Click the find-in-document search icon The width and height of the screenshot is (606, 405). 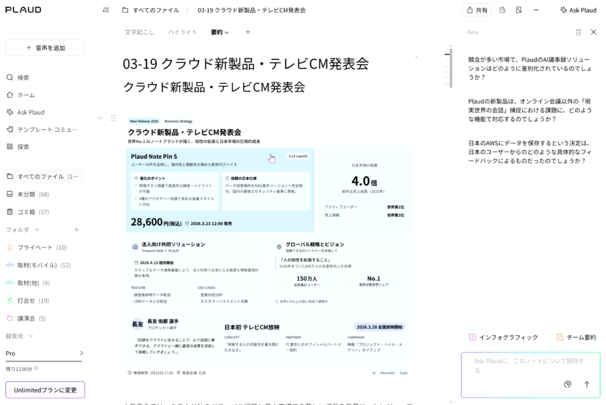(x=519, y=10)
